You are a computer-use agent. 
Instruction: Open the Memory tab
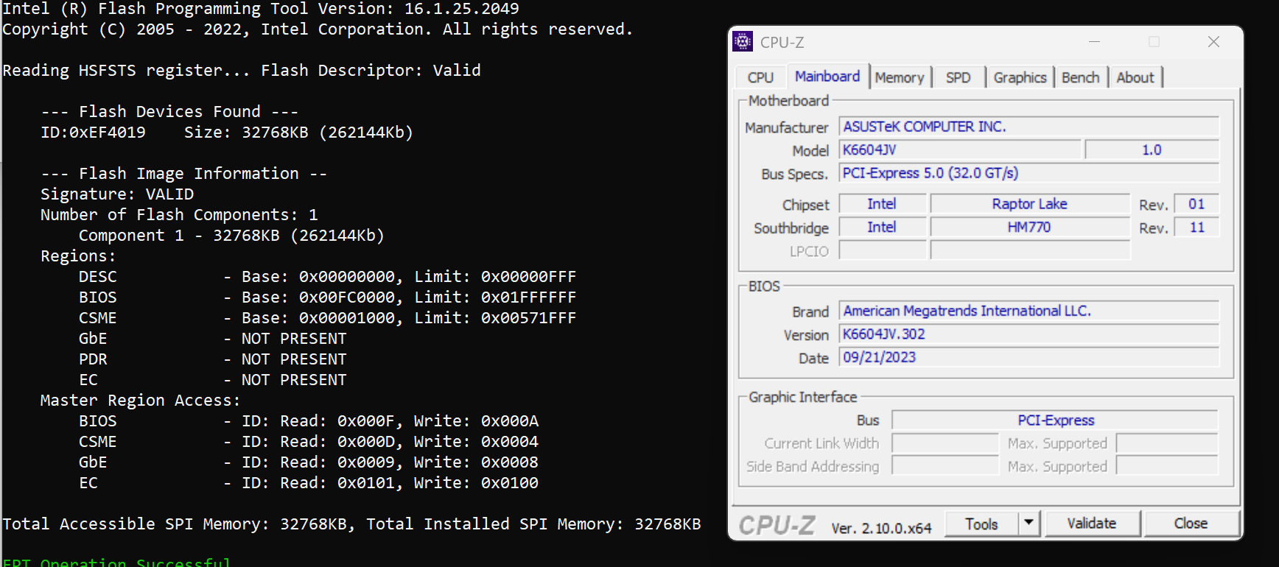point(900,77)
